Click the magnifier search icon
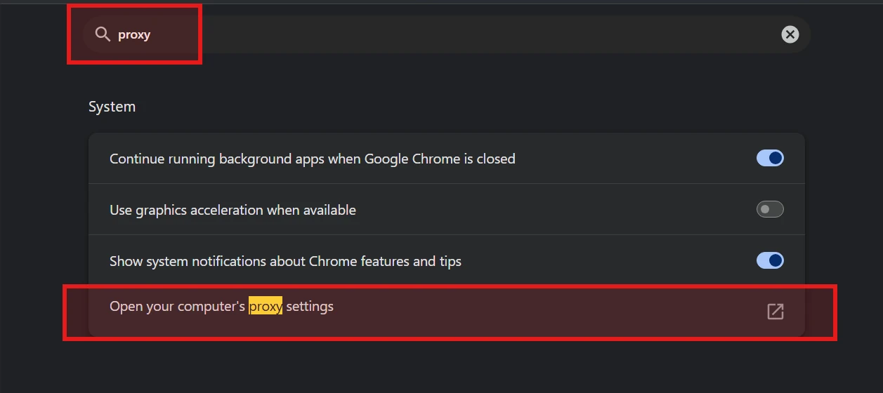The height and width of the screenshot is (393, 883). click(x=103, y=34)
